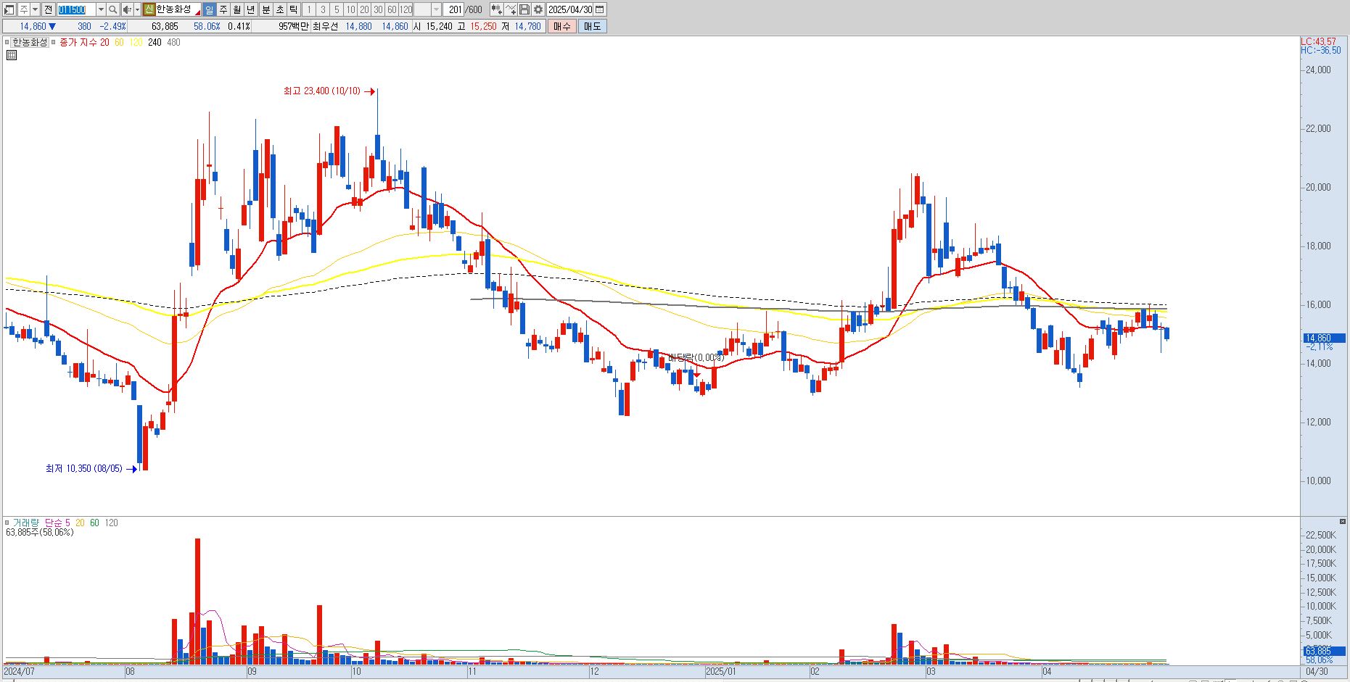This screenshot has width=1350, height=682.
Task: Open the interval dropdown after 120
Action: coord(437,9)
